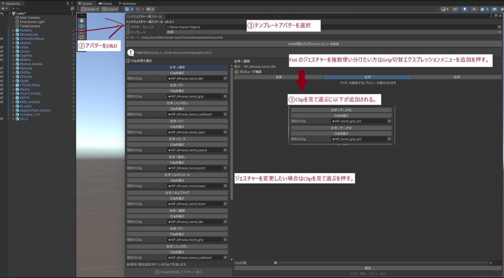The width and height of the screenshot is (504, 278).
Task: Open object picker for NP_Minase_hand_thum clip
Action: [x=225, y=204]
